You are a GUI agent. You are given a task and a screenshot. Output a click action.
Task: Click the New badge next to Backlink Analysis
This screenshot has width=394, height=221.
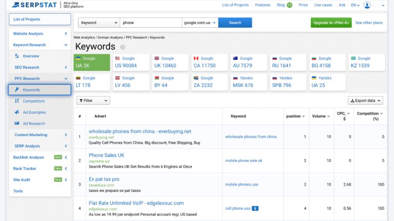click(x=58, y=157)
